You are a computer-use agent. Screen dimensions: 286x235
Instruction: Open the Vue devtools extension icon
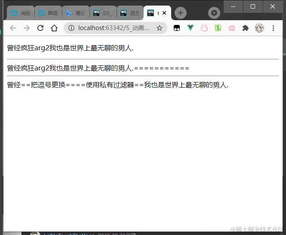tap(191, 28)
